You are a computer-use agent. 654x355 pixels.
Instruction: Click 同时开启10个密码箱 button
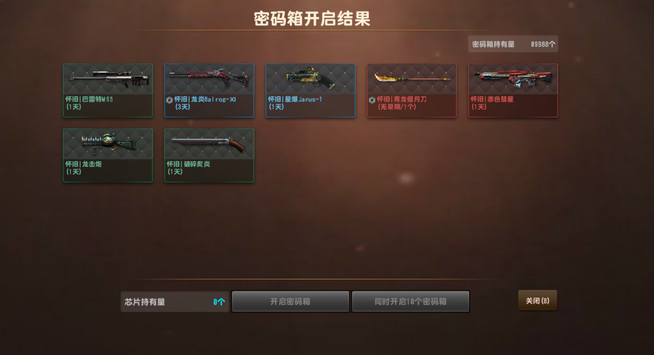coord(411,301)
